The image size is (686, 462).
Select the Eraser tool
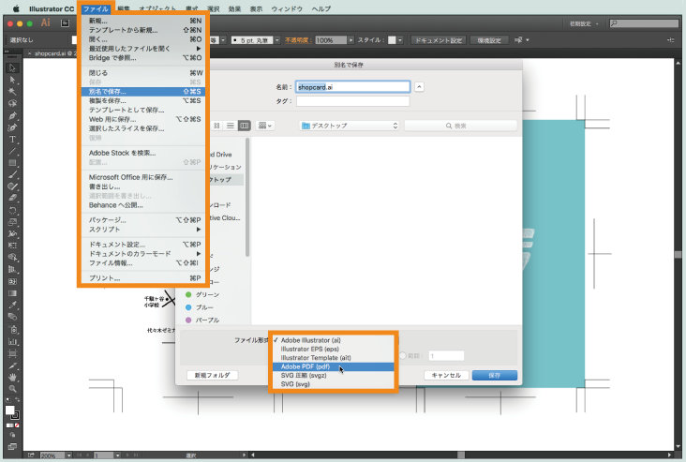[x=12, y=198]
